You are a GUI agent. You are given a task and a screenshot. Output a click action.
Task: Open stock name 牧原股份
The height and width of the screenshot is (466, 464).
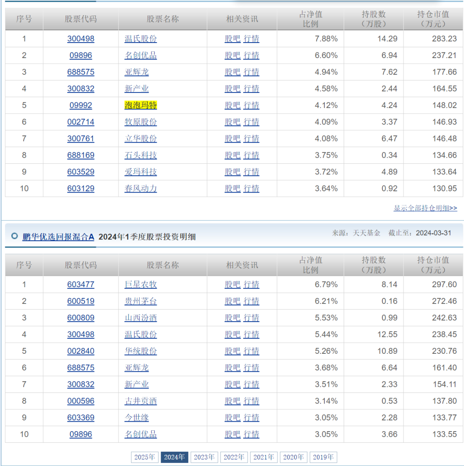(x=140, y=122)
